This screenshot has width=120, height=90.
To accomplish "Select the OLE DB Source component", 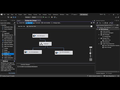I will coord(40,36).
